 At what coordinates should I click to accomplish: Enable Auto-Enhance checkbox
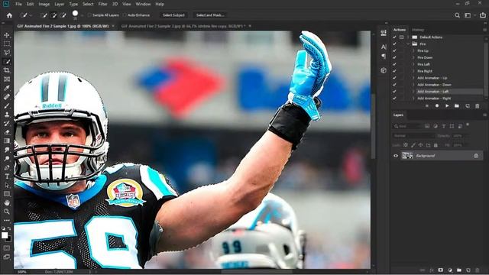(x=125, y=15)
